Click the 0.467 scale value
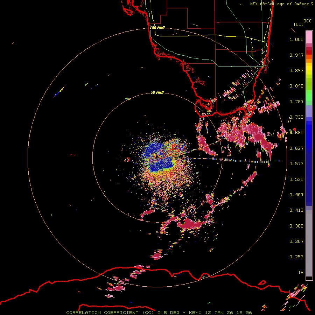315x315 pixels. pyautogui.click(x=296, y=195)
